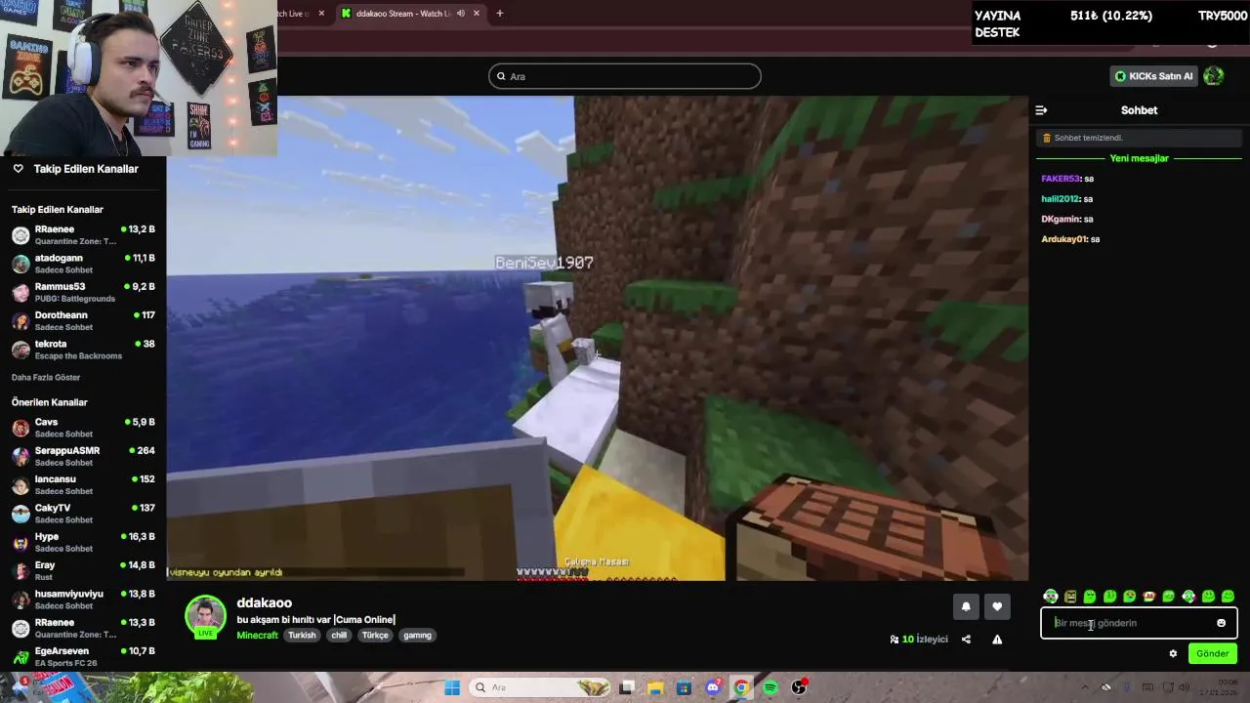Open Task View in taskbar
The width and height of the screenshot is (1250, 703).
[x=627, y=687]
